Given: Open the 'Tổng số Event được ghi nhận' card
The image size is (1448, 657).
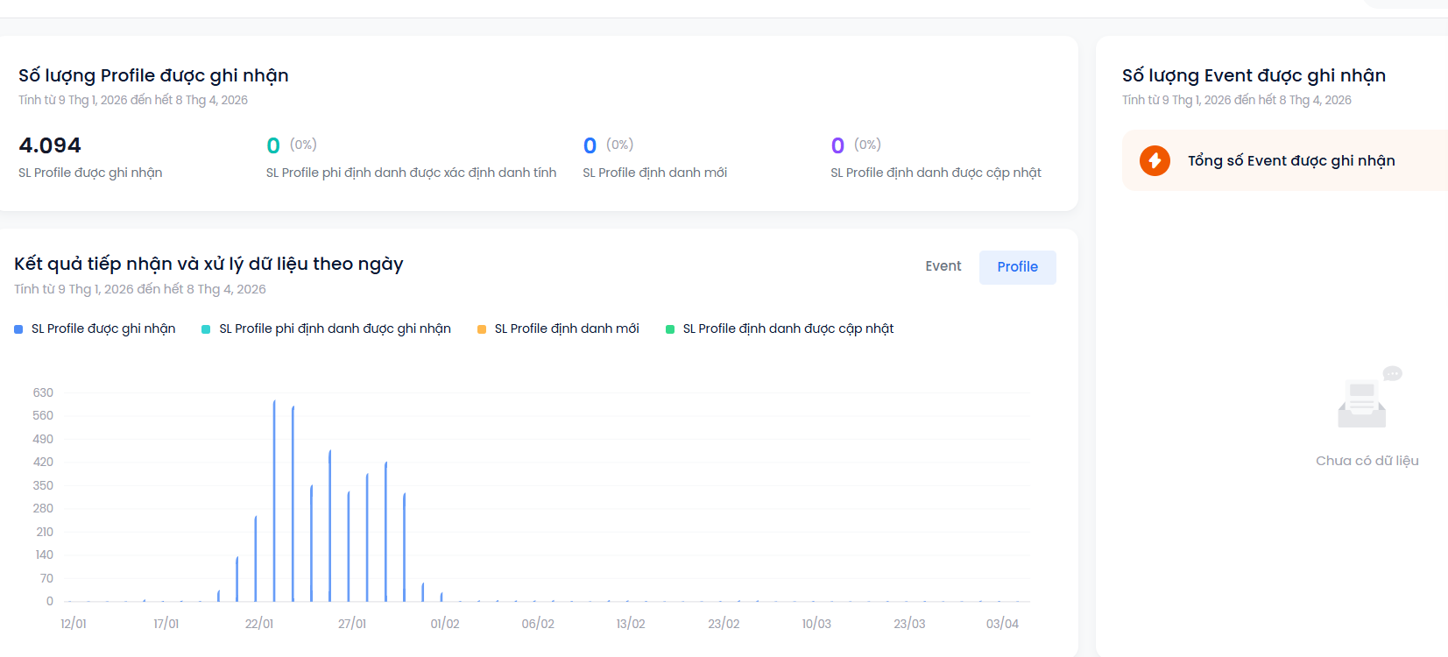Looking at the screenshot, I should pos(1290,160).
